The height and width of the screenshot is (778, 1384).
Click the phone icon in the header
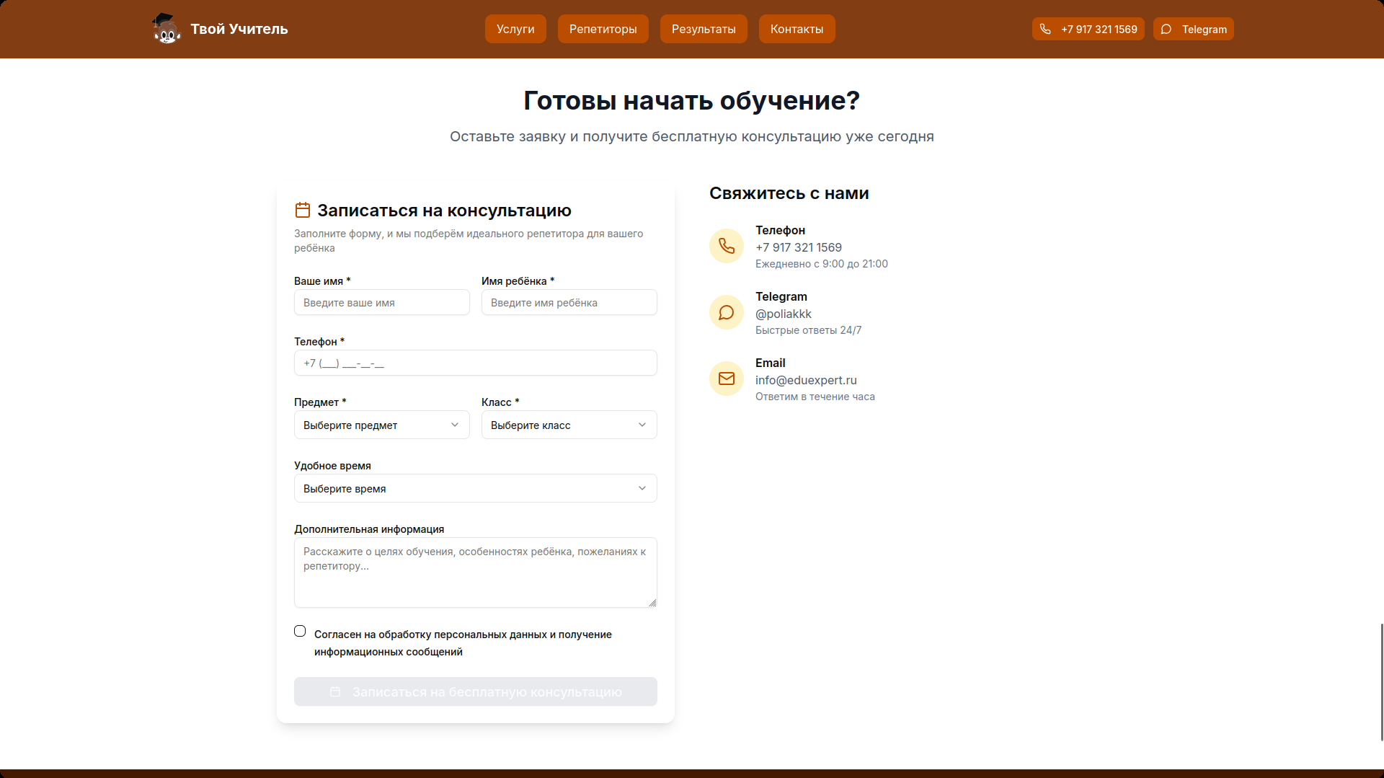pyautogui.click(x=1046, y=29)
